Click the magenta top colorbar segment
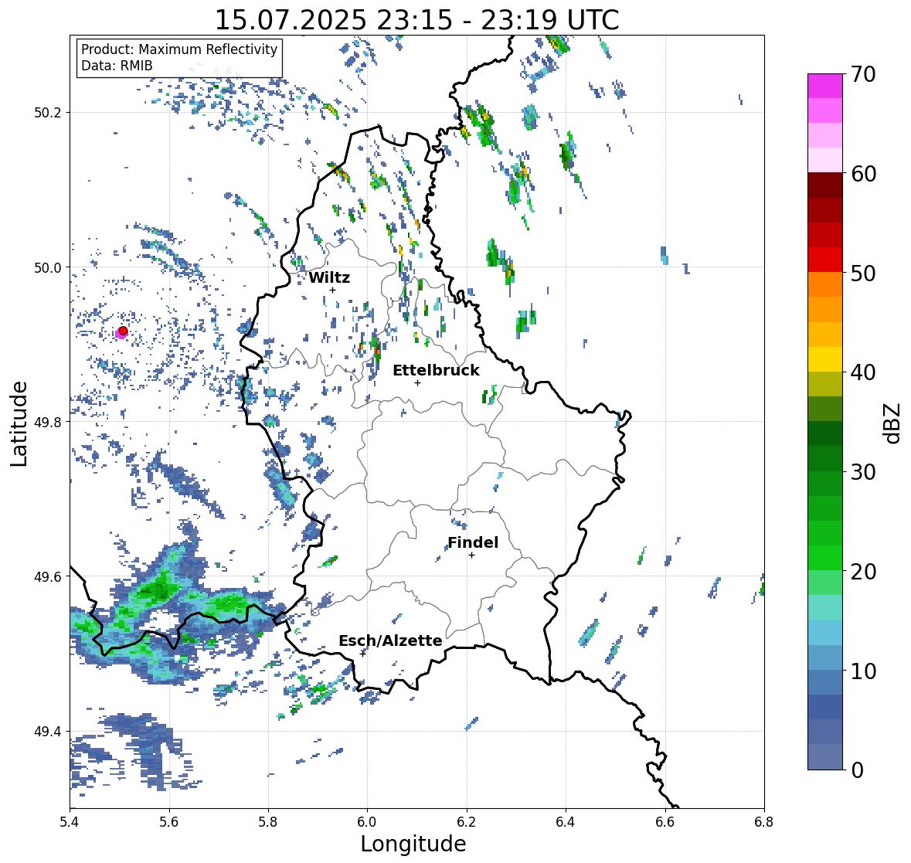The image size is (911, 863). tap(825, 86)
